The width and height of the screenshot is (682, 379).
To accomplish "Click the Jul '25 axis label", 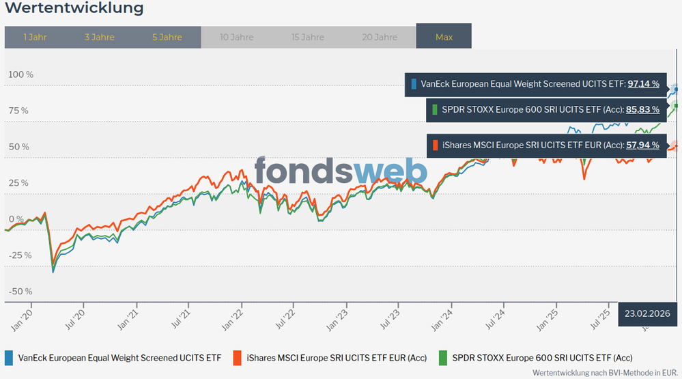I will (600, 320).
